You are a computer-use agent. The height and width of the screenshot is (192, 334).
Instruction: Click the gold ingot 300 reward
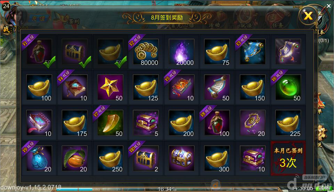coord(217,158)
